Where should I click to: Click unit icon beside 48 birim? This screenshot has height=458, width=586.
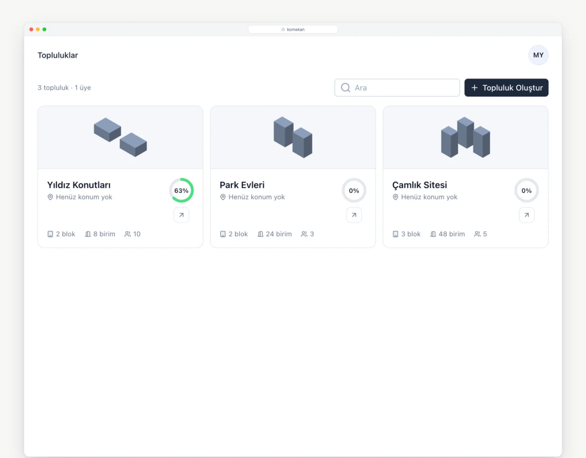tap(433, 234)
